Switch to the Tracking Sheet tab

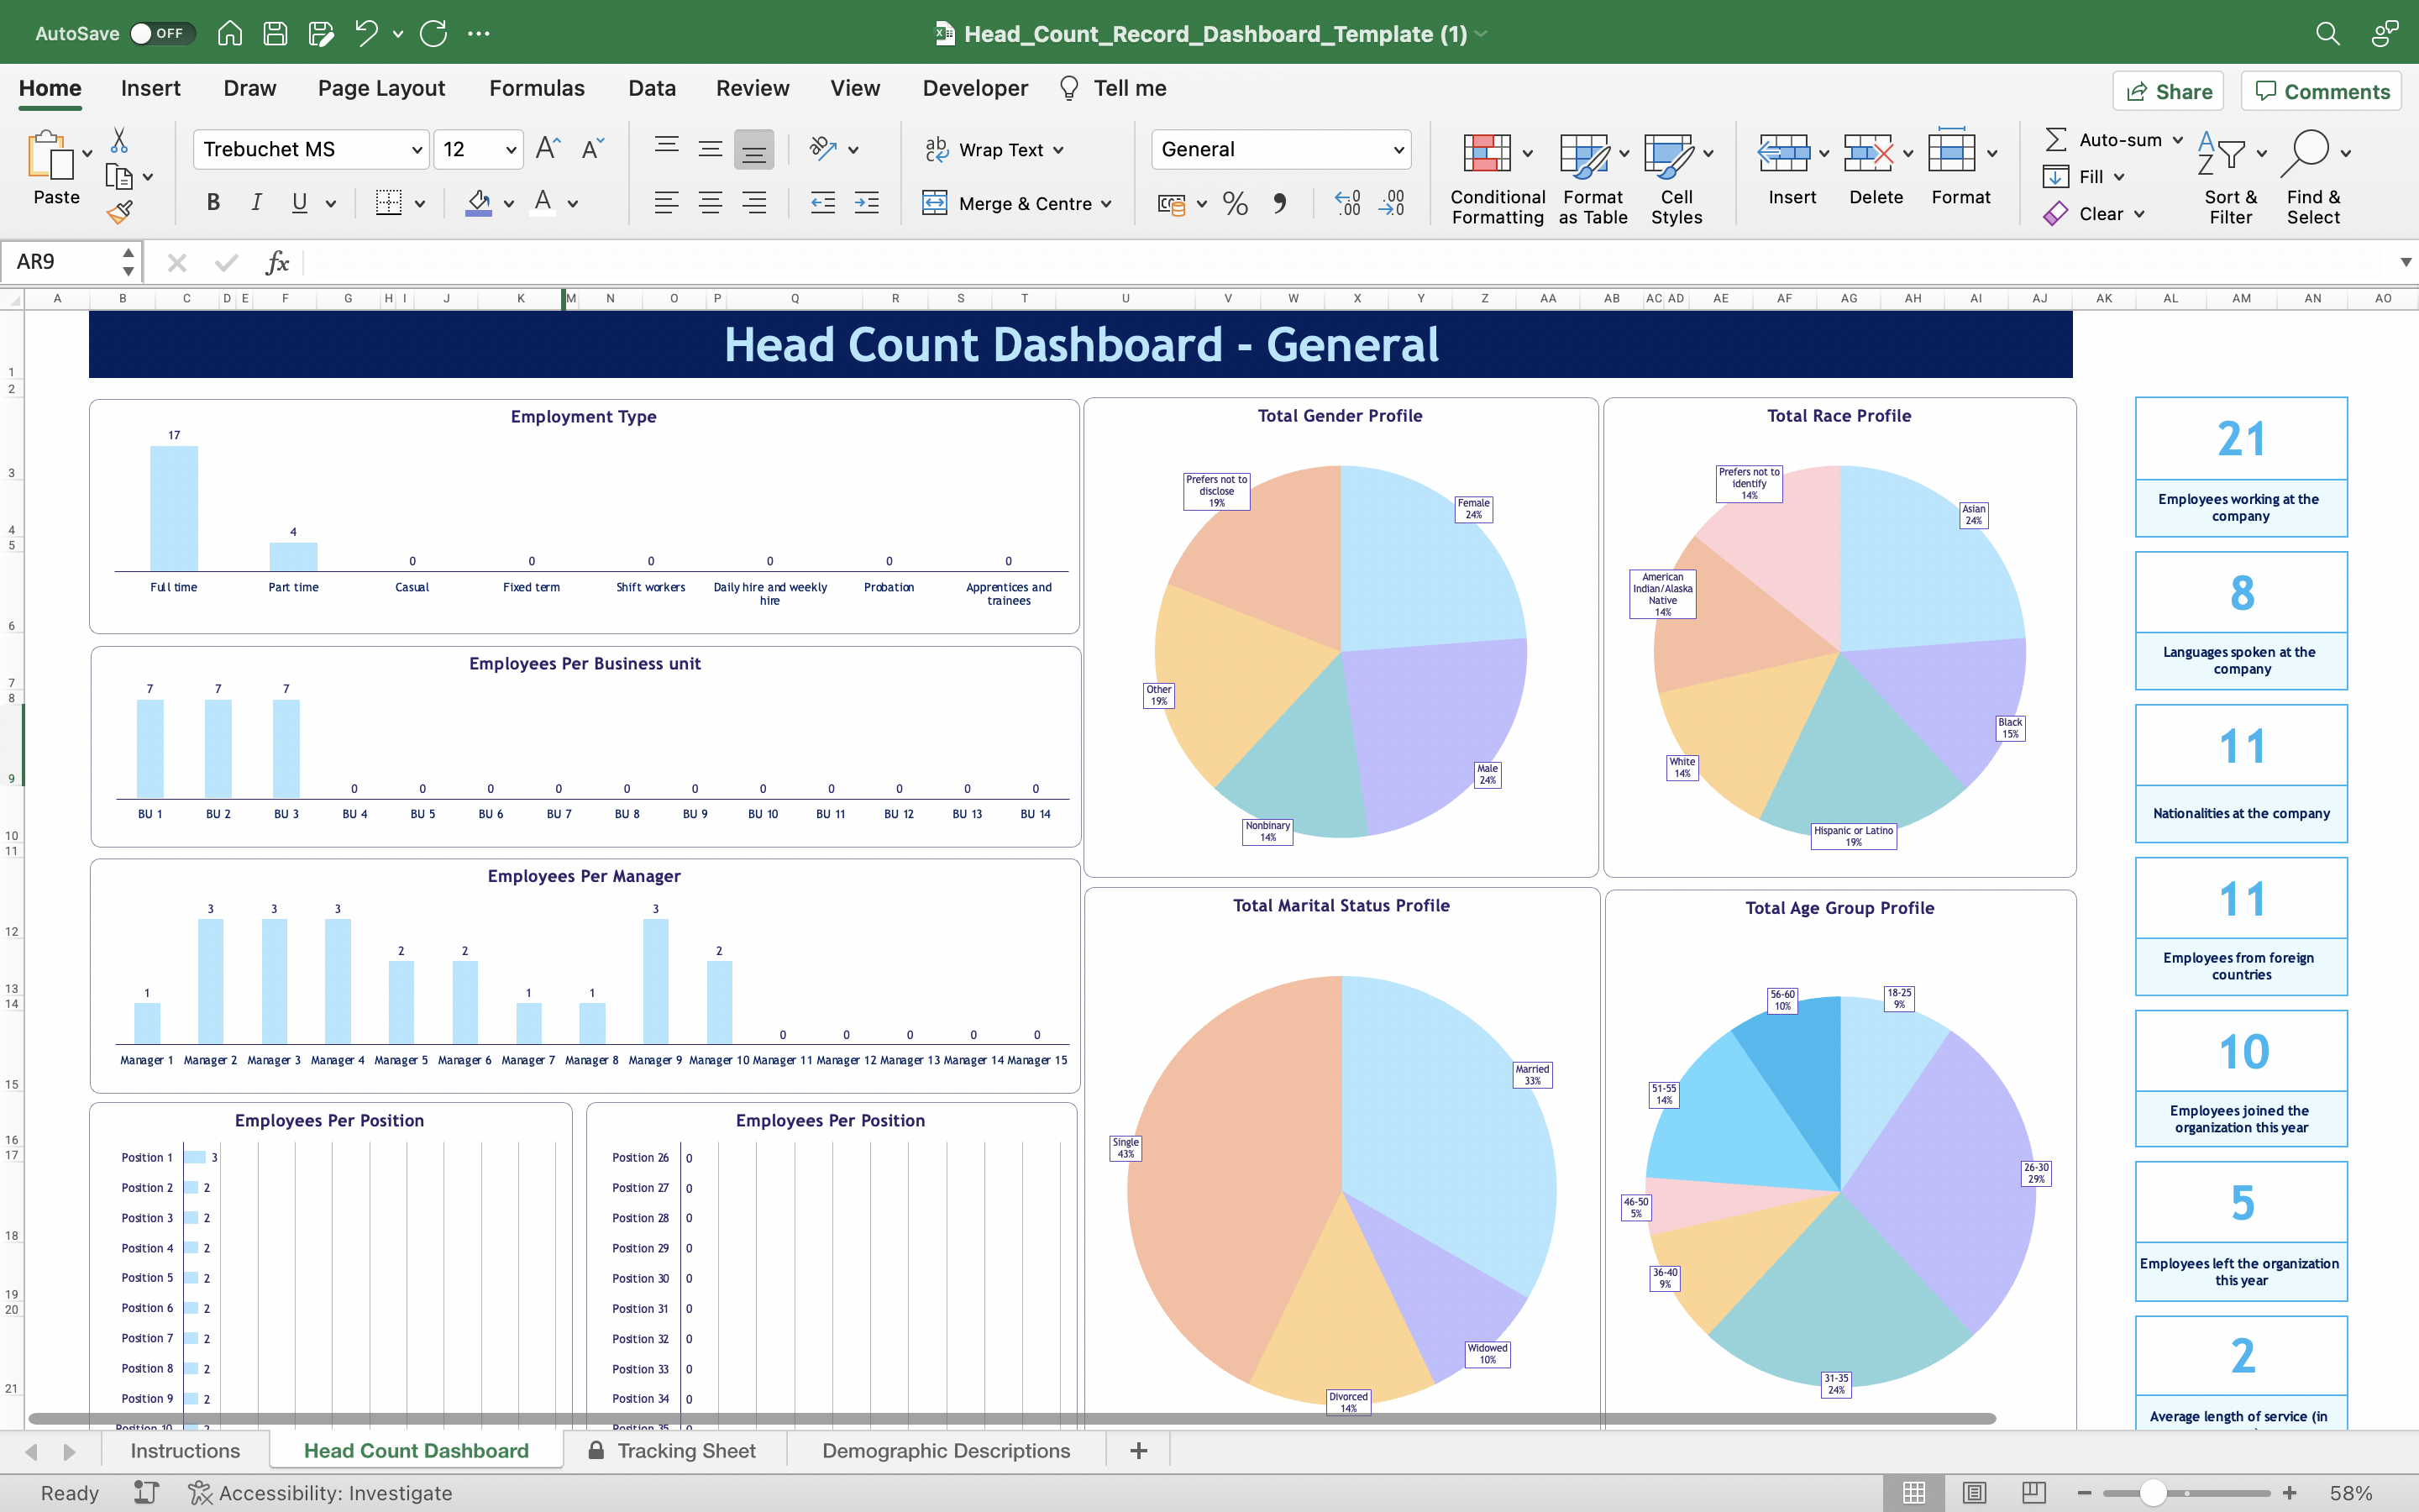click(x=685, y=1450)
